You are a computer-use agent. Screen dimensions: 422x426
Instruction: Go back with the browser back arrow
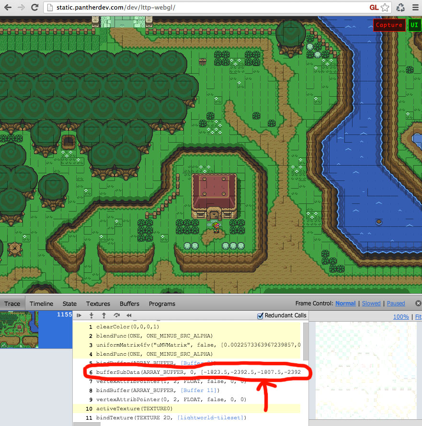click(8, 7)
